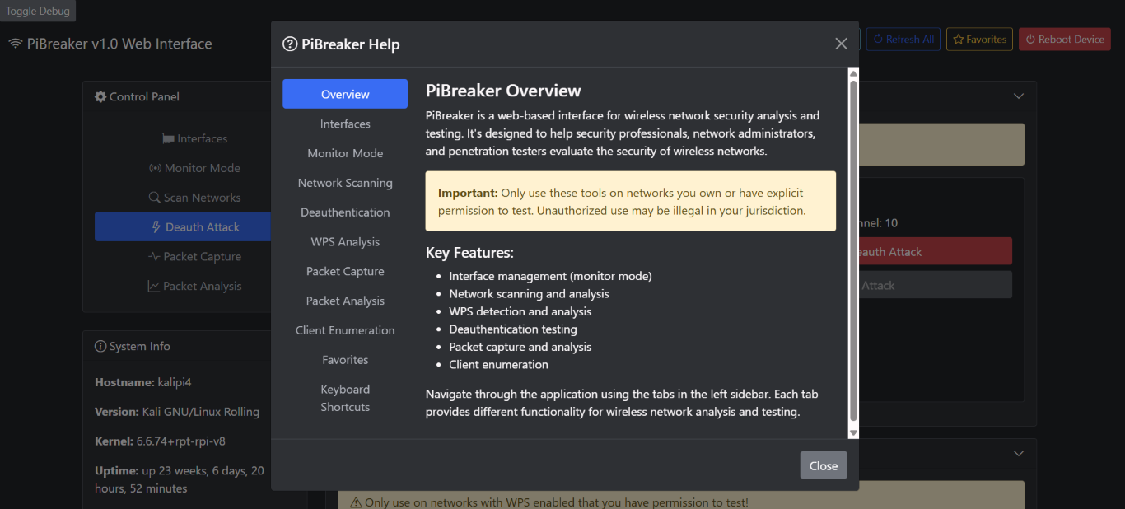Click the 'Key Features:' heading
Screen dimensions: 1125x509
pyautogui.click(x=469, y=253)
